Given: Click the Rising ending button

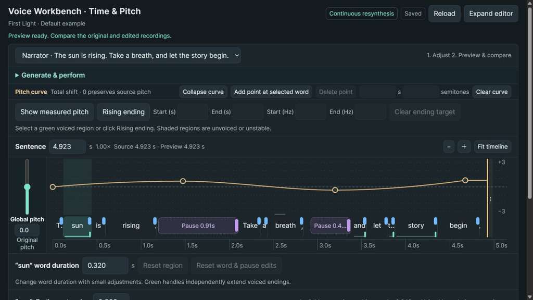Looking at the screenshot, I should point(123,112).
